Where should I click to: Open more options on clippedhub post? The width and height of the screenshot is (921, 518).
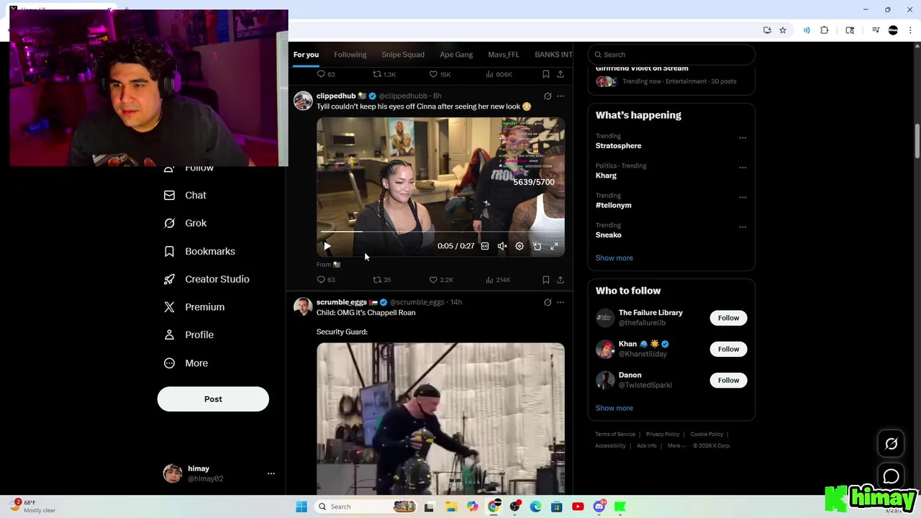point(561,96)
